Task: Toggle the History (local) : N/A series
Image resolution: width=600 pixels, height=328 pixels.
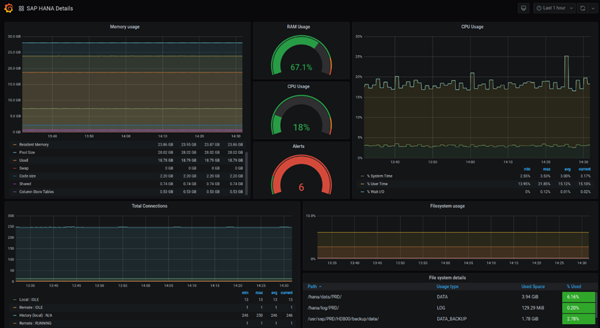Action: (x=36, y=315)
